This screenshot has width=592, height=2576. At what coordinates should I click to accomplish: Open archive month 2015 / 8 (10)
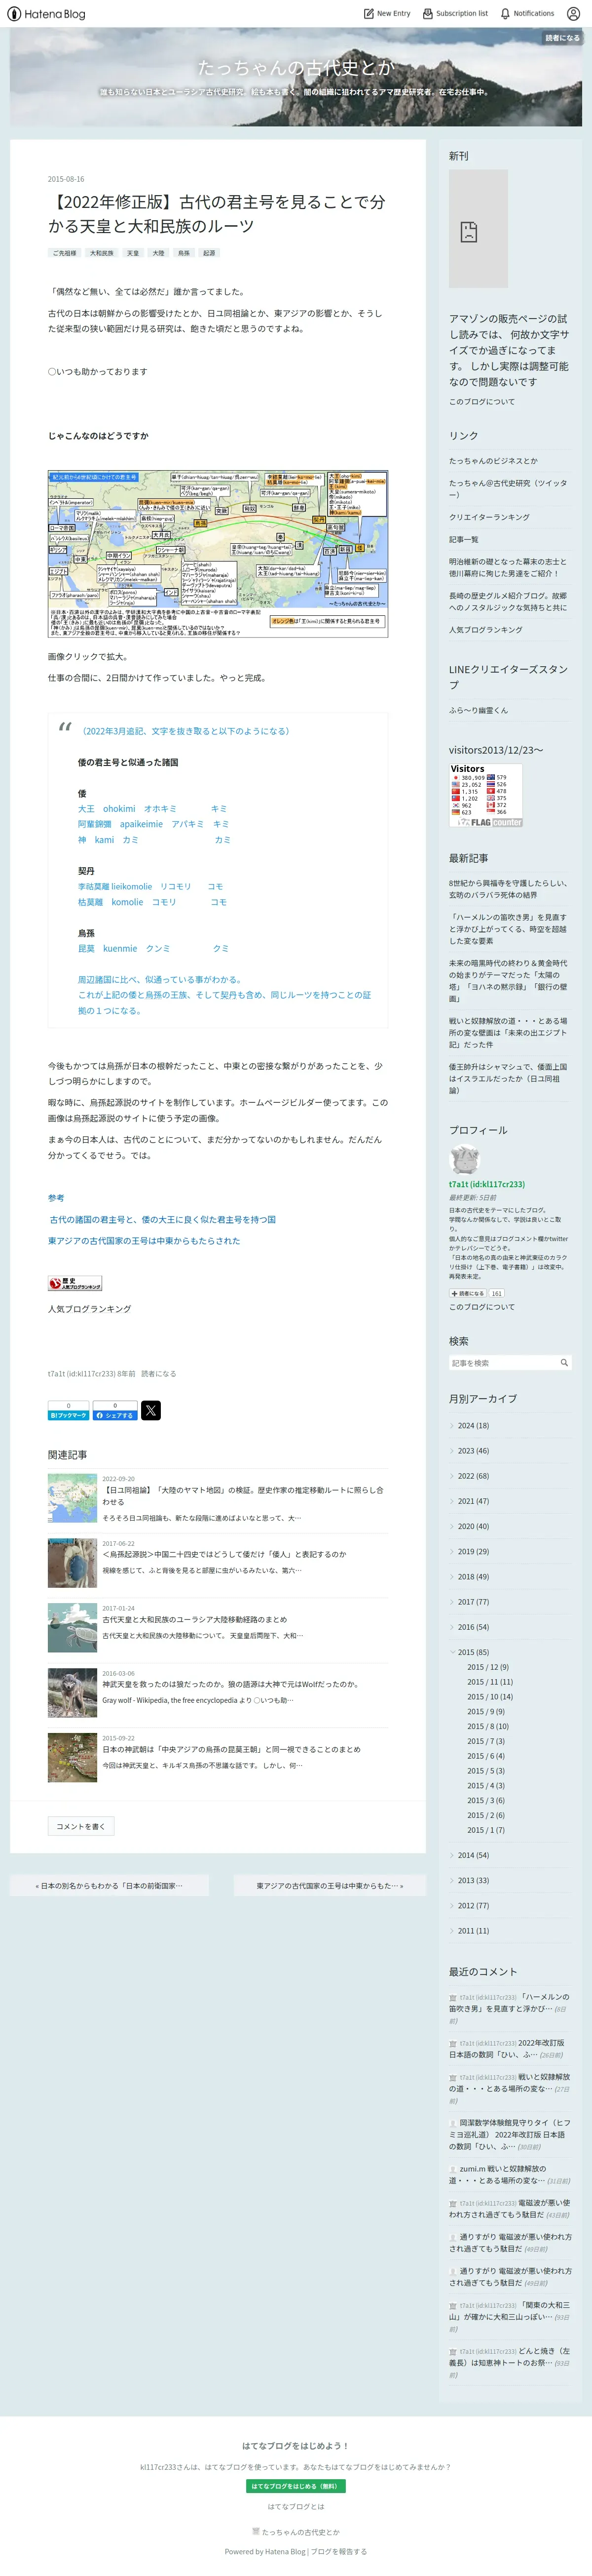click(x=488, y=1726)
